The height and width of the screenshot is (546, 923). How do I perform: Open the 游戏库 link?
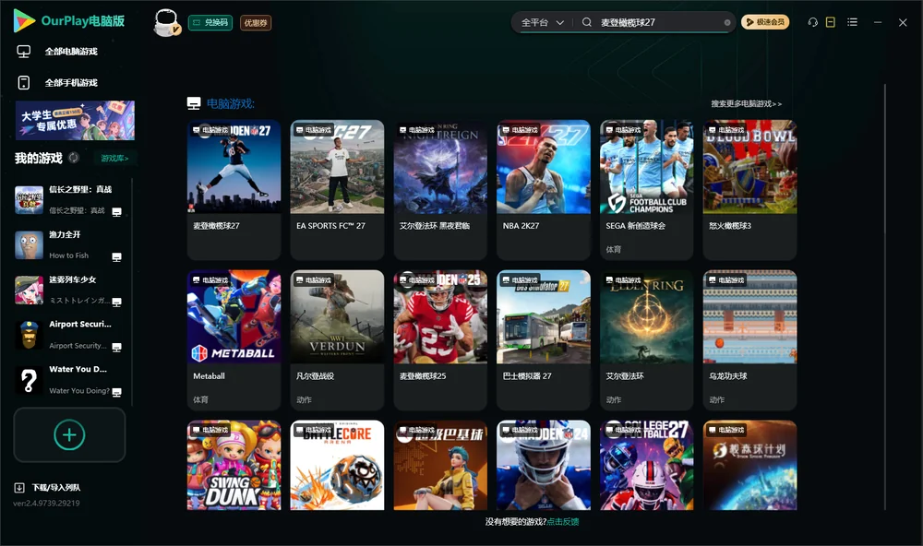click(x=114, y=158)
